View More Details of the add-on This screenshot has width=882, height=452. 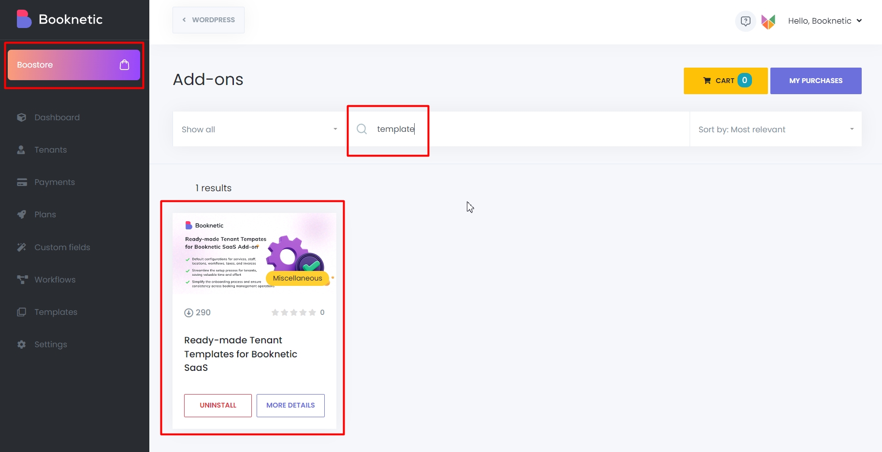click(290, 406)
